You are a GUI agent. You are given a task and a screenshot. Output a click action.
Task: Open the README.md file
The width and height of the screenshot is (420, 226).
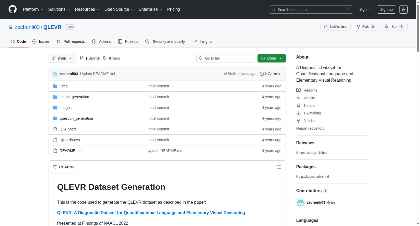(x=71, y=151)
